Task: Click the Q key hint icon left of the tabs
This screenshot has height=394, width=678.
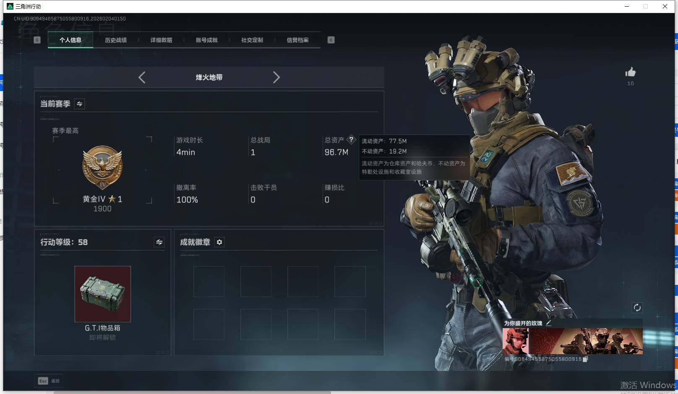Action: (x=37, y=39)
